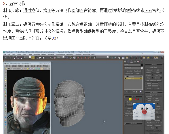Click Pin Stack icon below modifier stack

pos(126,92)
